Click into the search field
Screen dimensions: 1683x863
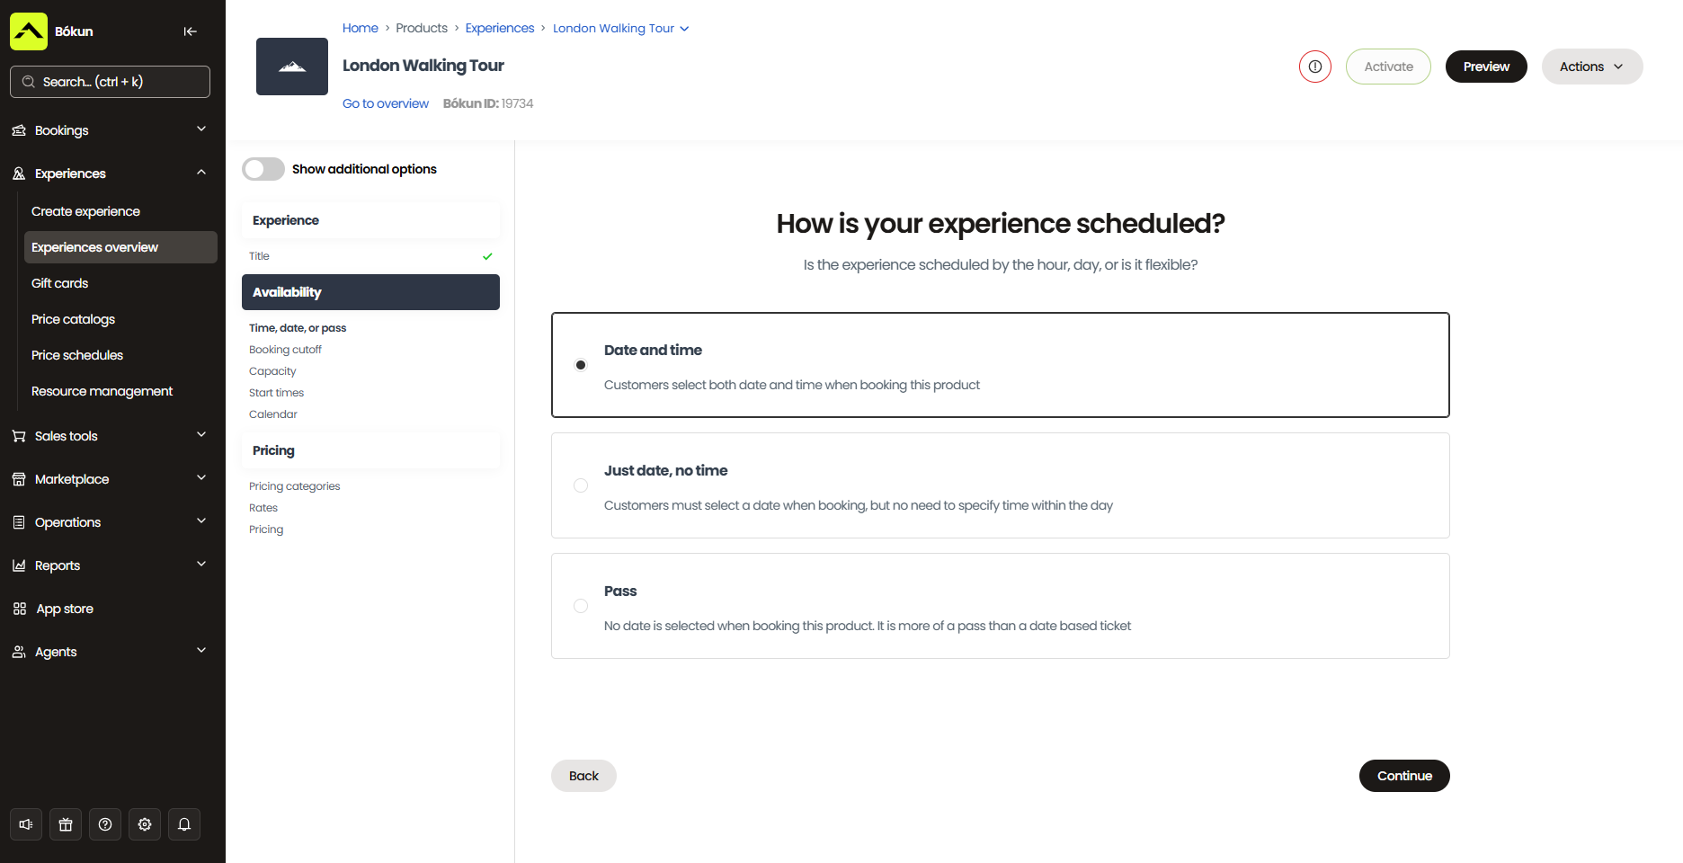click(110, 82)
